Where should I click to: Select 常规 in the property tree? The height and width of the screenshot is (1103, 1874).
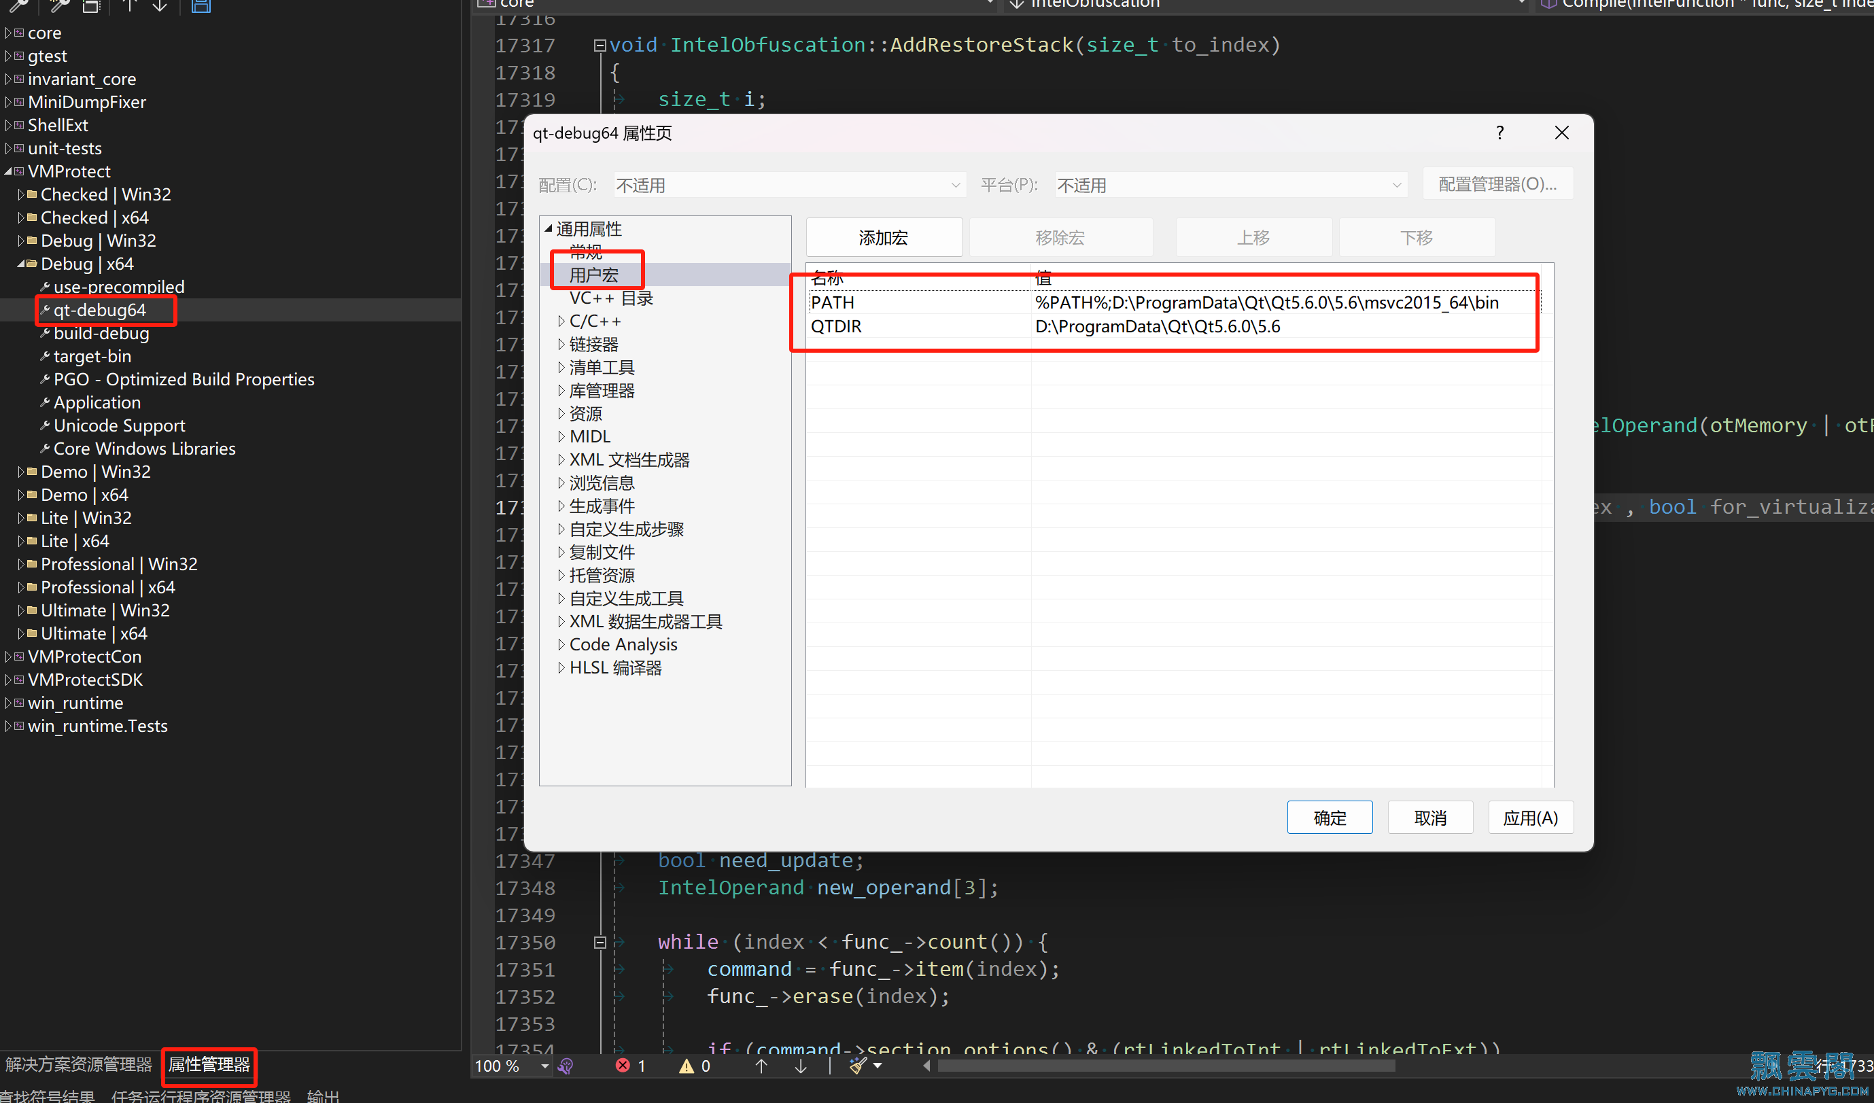(586, 251)
